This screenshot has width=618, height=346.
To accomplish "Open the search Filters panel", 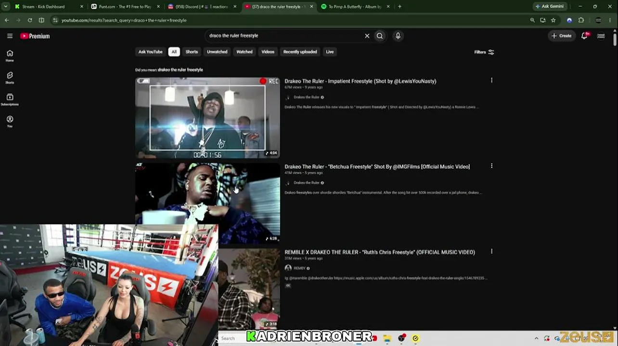I will 484,52.
